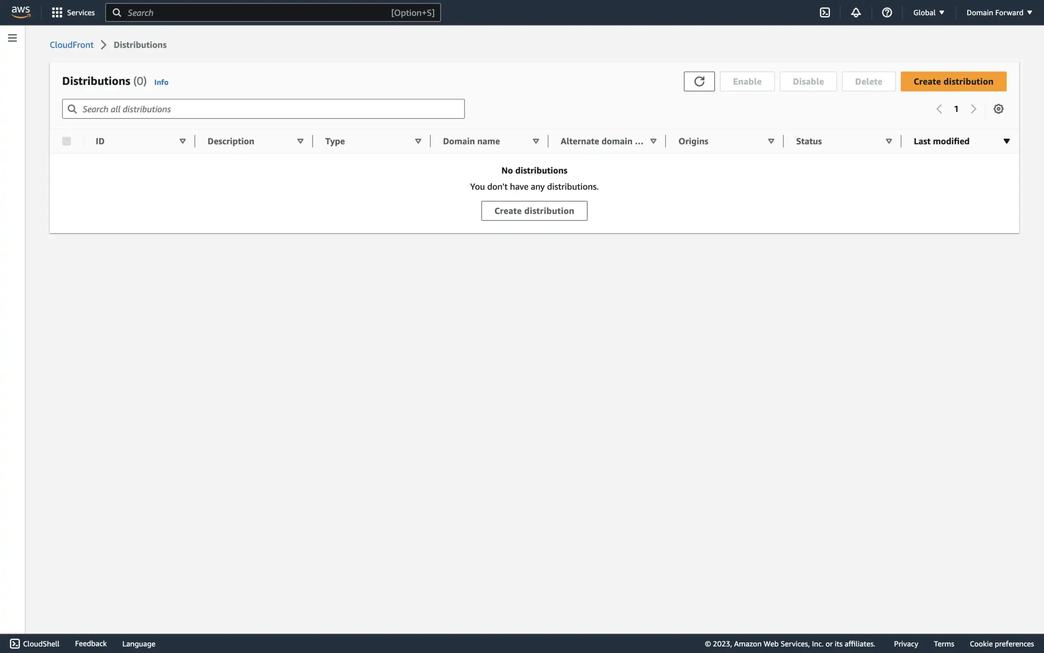Open the Language selector in the footer
The width and height of the screenshot is (1044, 653).
click(138, 644)
